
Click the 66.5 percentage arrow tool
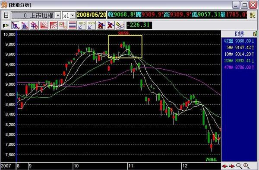(x=82, y=26)
